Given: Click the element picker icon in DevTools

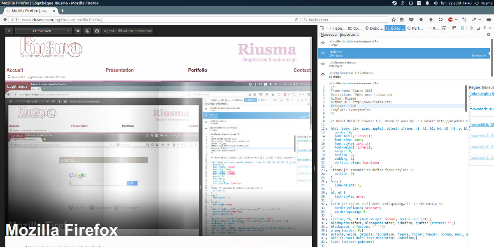Looking at the screenshot, I should pyautogui.click(x=321, y=28).
